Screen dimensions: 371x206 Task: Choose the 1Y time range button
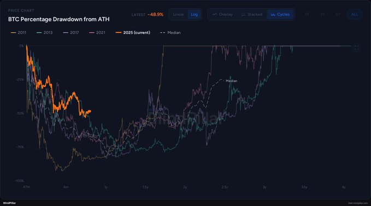[x=307, y=14]
